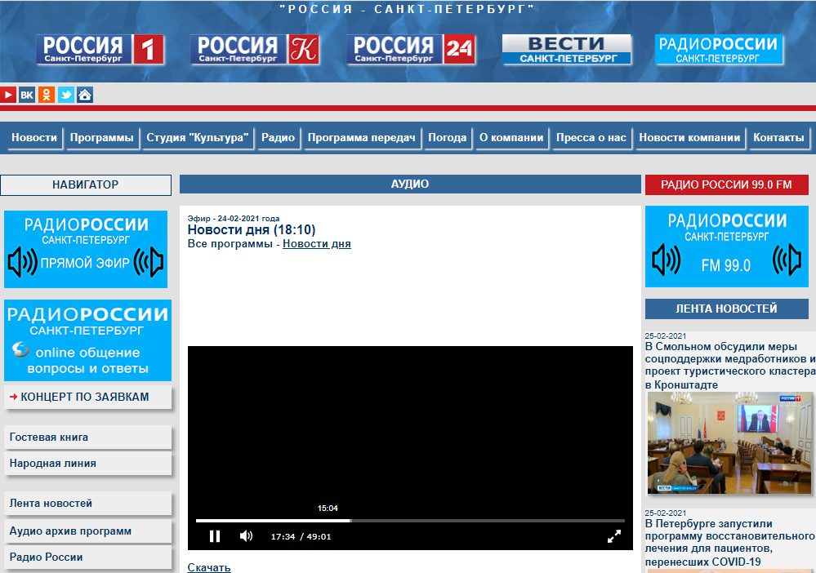Open the Twitter social icon
The width and height of the screenshot is (816, 573).
[65, 95]
